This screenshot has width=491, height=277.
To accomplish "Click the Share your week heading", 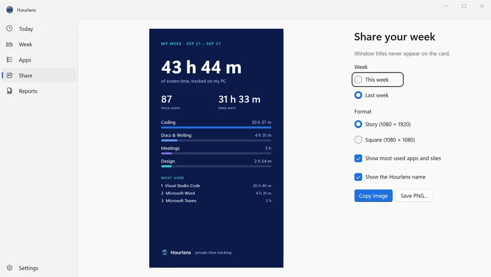I will tap(394, 37).
